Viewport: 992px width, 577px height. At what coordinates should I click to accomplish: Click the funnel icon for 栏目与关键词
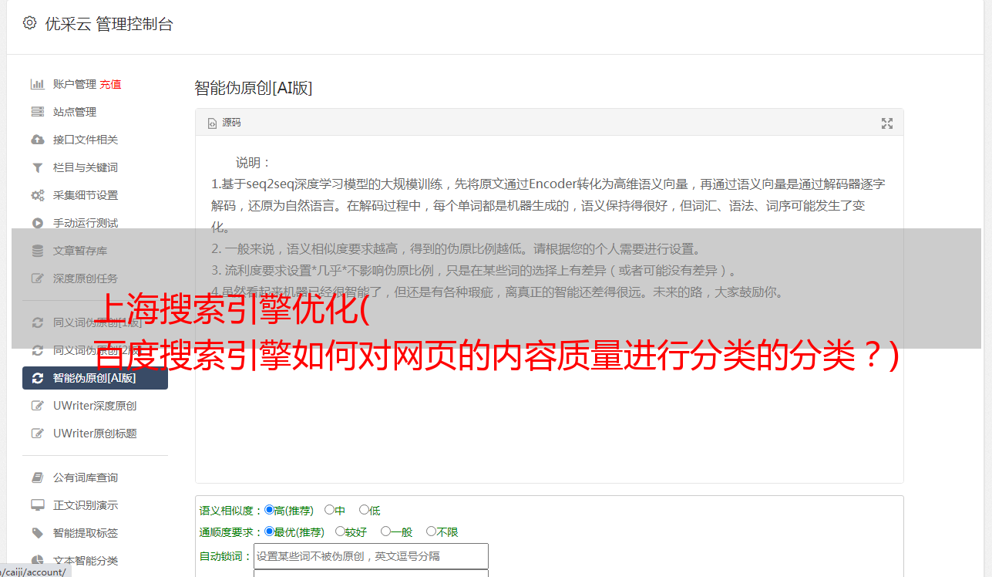pyautogui.click(x=37, y=167)
